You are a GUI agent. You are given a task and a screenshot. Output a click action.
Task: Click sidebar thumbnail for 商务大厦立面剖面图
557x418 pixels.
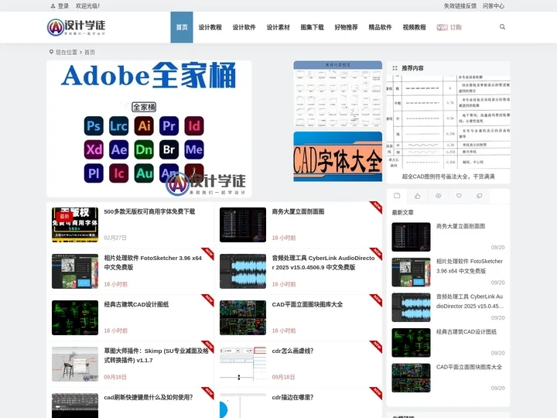[x=411, y=237]
